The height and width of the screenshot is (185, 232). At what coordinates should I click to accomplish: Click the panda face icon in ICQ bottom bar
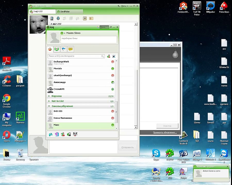click(x=75, y=134)
